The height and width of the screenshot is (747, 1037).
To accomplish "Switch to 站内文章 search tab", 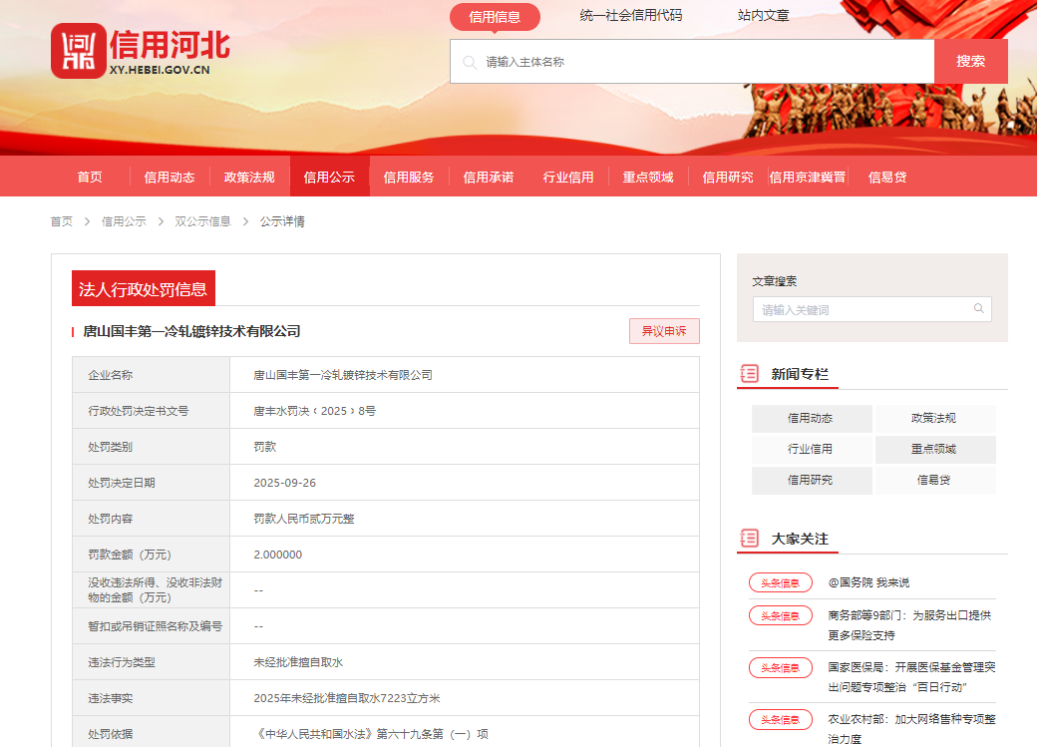I will tap(764, 16).
